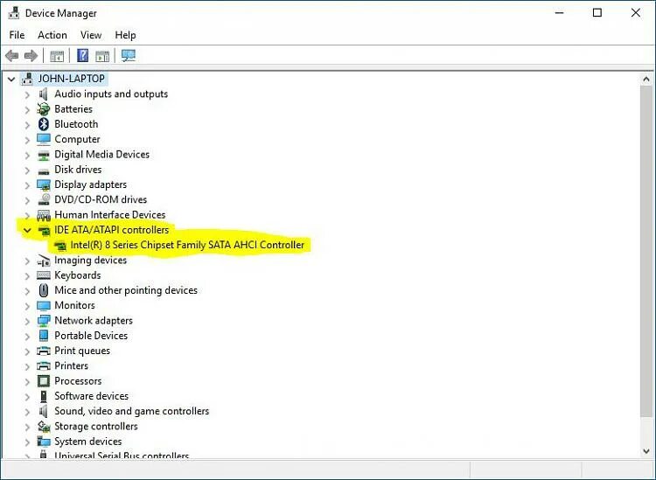This screenshot has width=656, height=480.
Task: Open the blue Help toolbar icon
Action: pyautogui.click(x=83, y=55)
